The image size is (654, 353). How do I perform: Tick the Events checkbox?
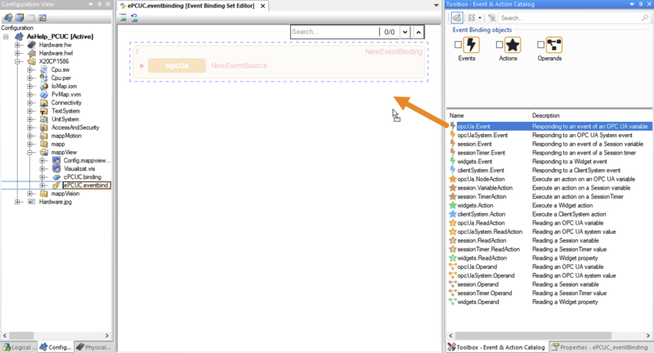coord(458,45)
